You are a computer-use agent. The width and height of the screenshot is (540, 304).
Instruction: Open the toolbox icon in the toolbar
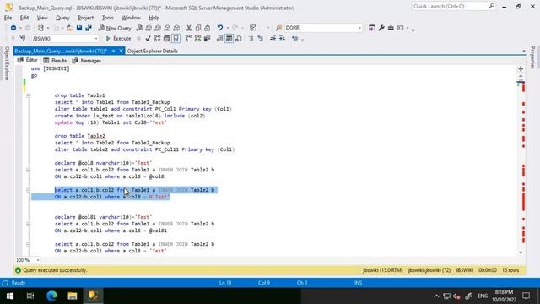[x=391, y=28]
